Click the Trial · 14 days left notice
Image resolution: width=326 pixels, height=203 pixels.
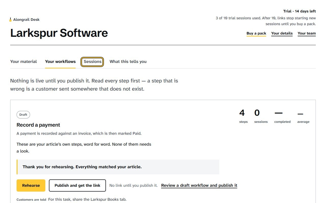tap(300, 11)
